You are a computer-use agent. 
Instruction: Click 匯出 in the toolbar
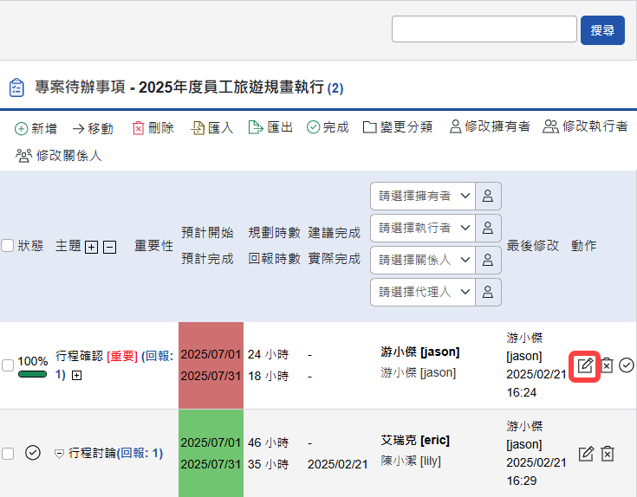tap(270, 128)
